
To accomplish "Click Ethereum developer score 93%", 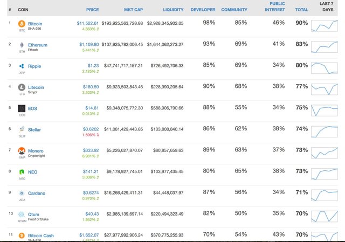I will pyautogui.click(x=209, y=44).
